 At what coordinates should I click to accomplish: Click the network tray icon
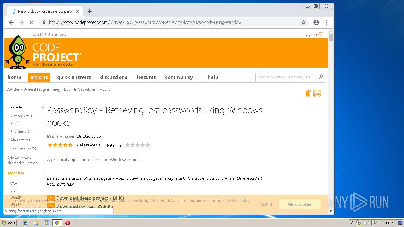click(x=359, y=223)
